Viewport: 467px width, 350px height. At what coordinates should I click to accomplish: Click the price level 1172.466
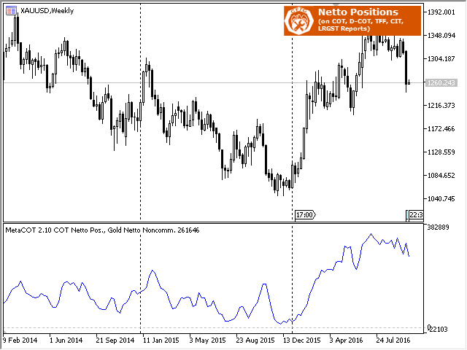pos(441,129)
